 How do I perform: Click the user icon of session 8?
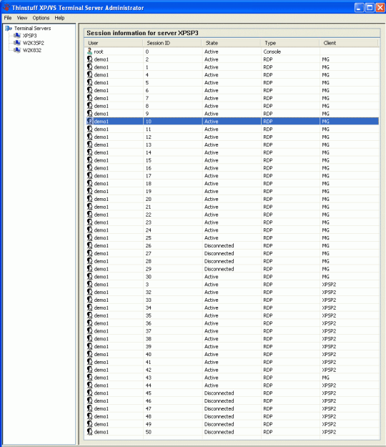90,106
